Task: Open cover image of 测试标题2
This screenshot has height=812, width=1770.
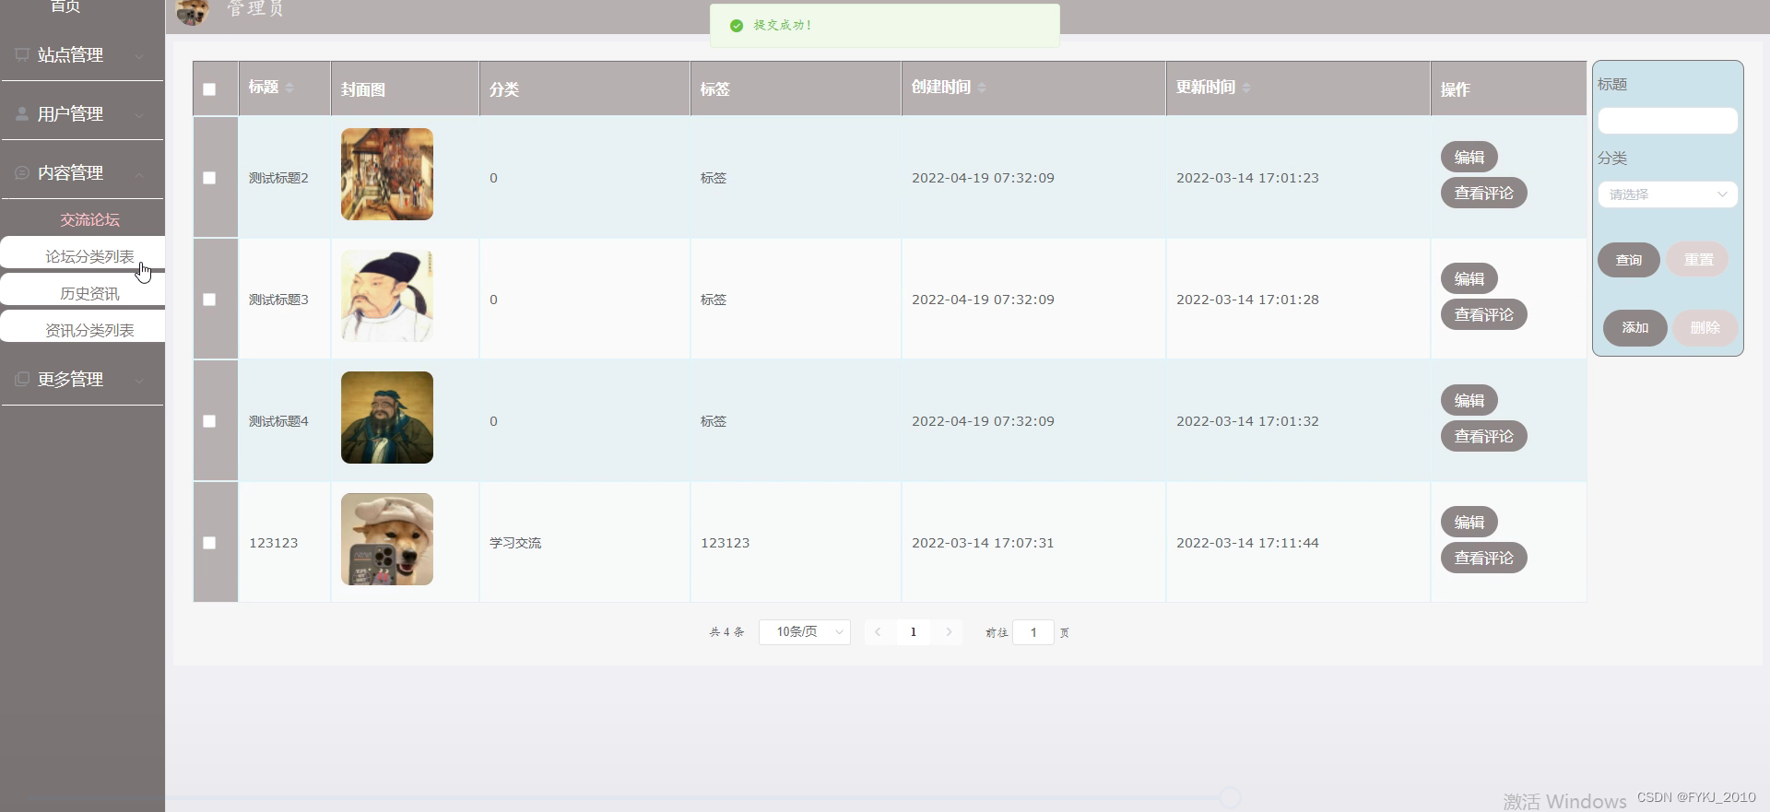Action: point(387,174)
